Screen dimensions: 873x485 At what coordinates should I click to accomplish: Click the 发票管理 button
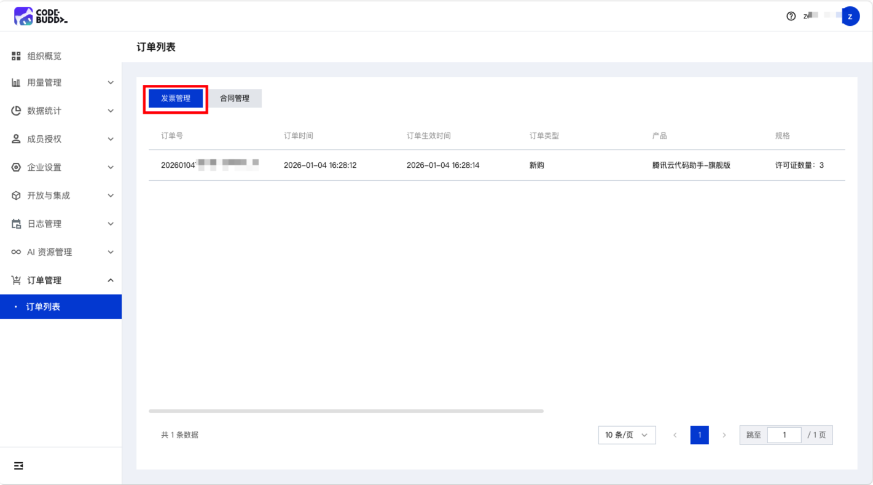pos(176,98)
